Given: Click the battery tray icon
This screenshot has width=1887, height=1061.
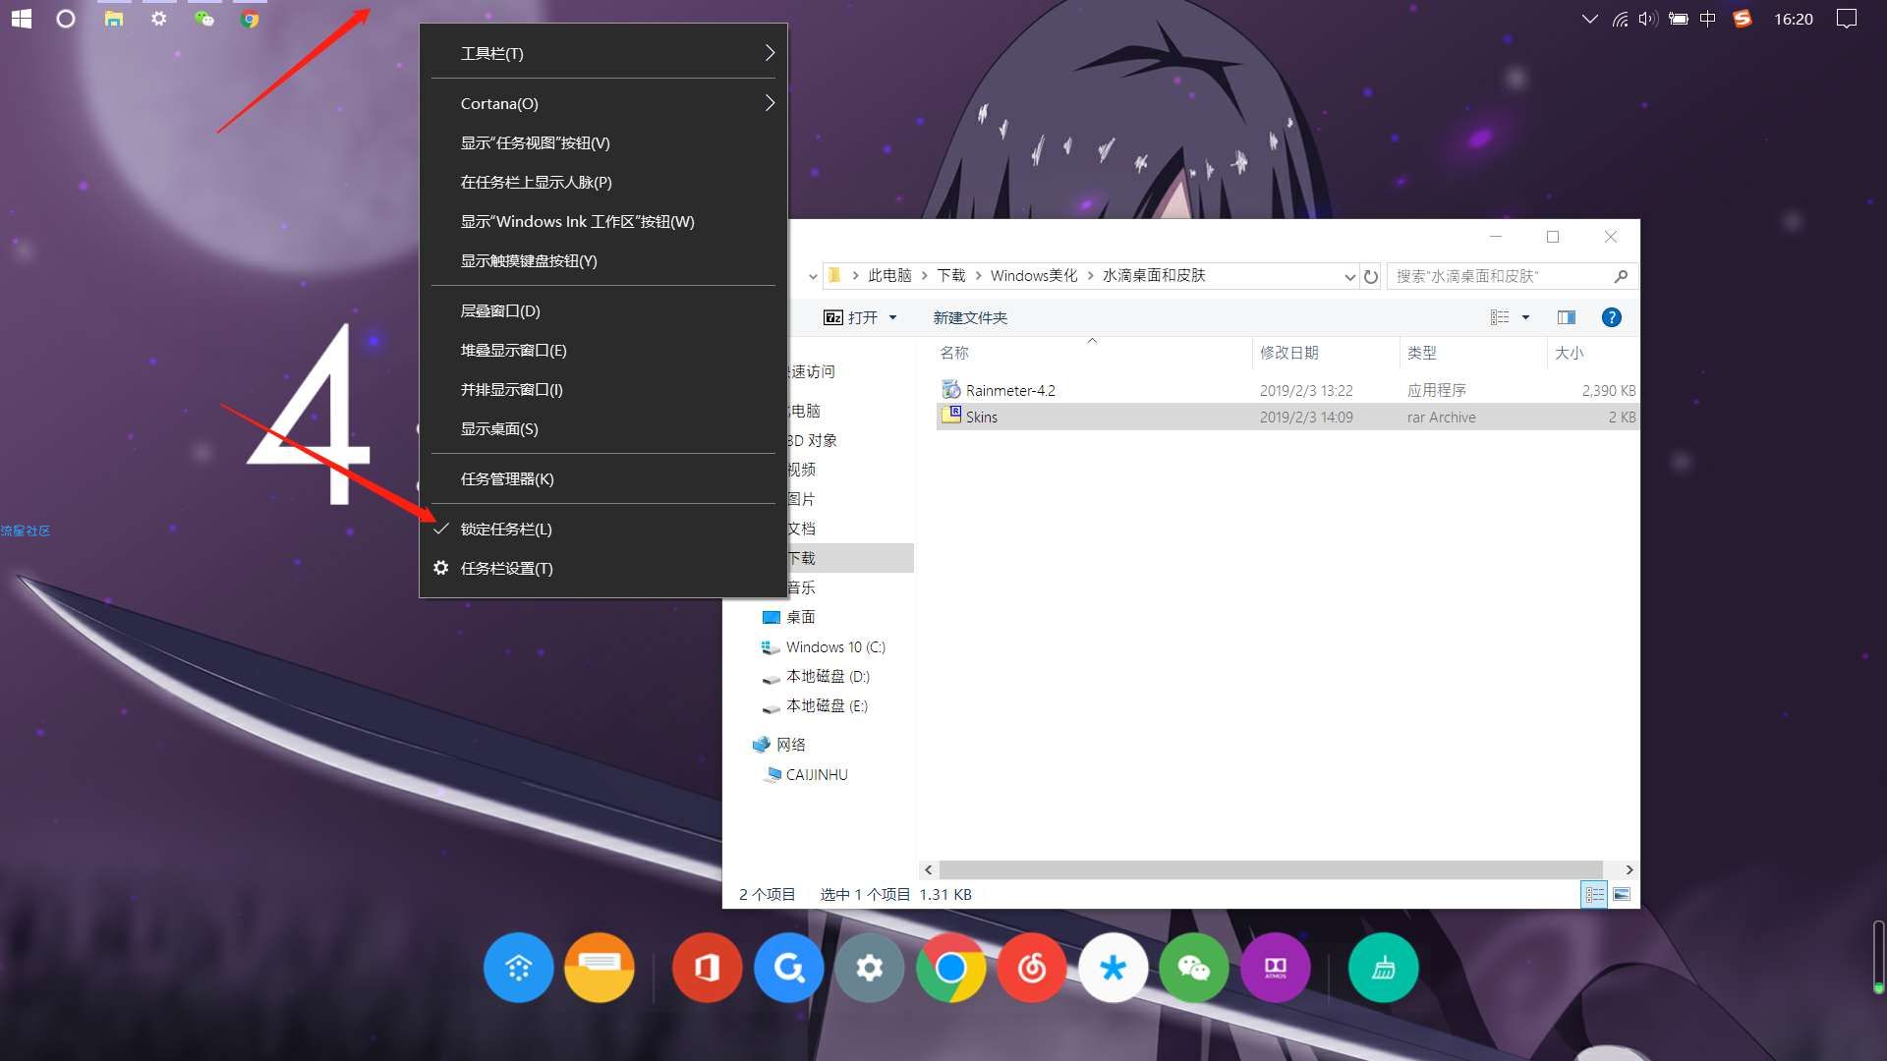Looking at the screenshot, I should coord(1679,19).
